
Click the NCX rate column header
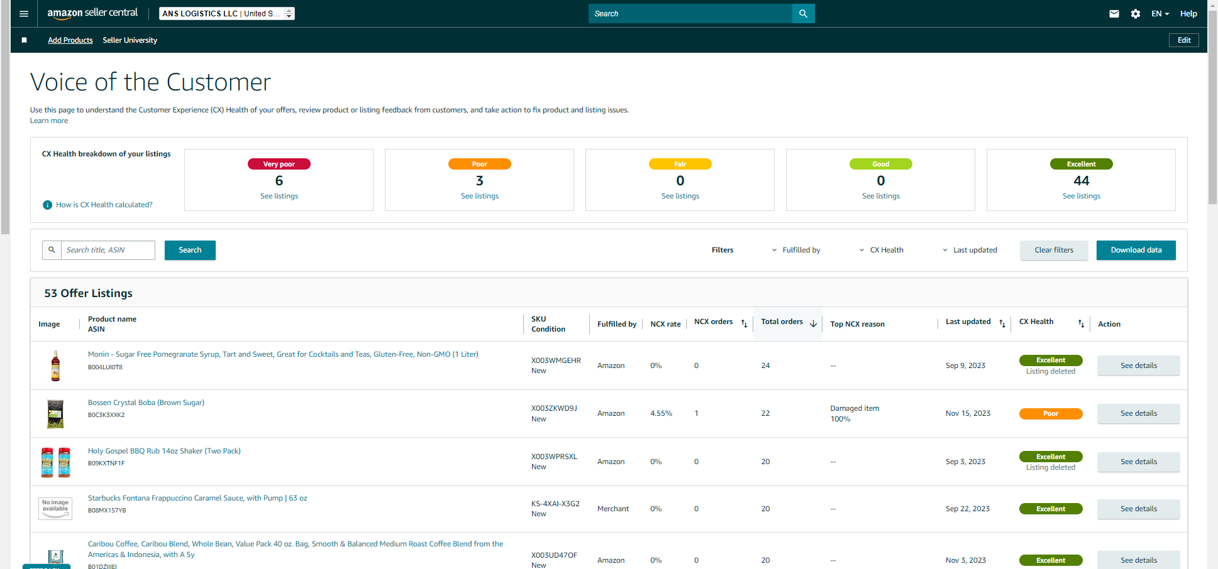pyautogui.click(x=665, y=324)
